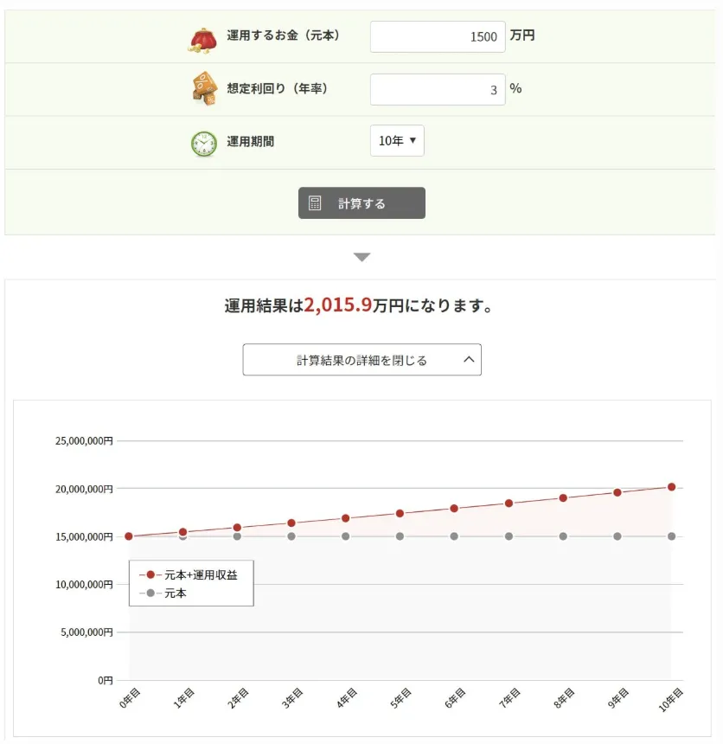Click the upward chevron on the details toggle

[x=469, y=359]
